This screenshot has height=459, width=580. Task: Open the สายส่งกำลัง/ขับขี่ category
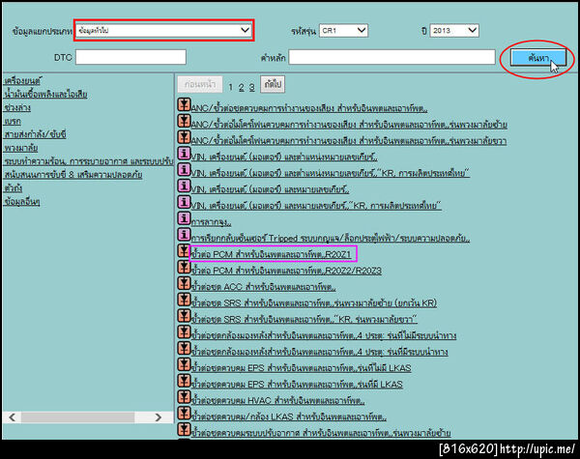(35, 134)
